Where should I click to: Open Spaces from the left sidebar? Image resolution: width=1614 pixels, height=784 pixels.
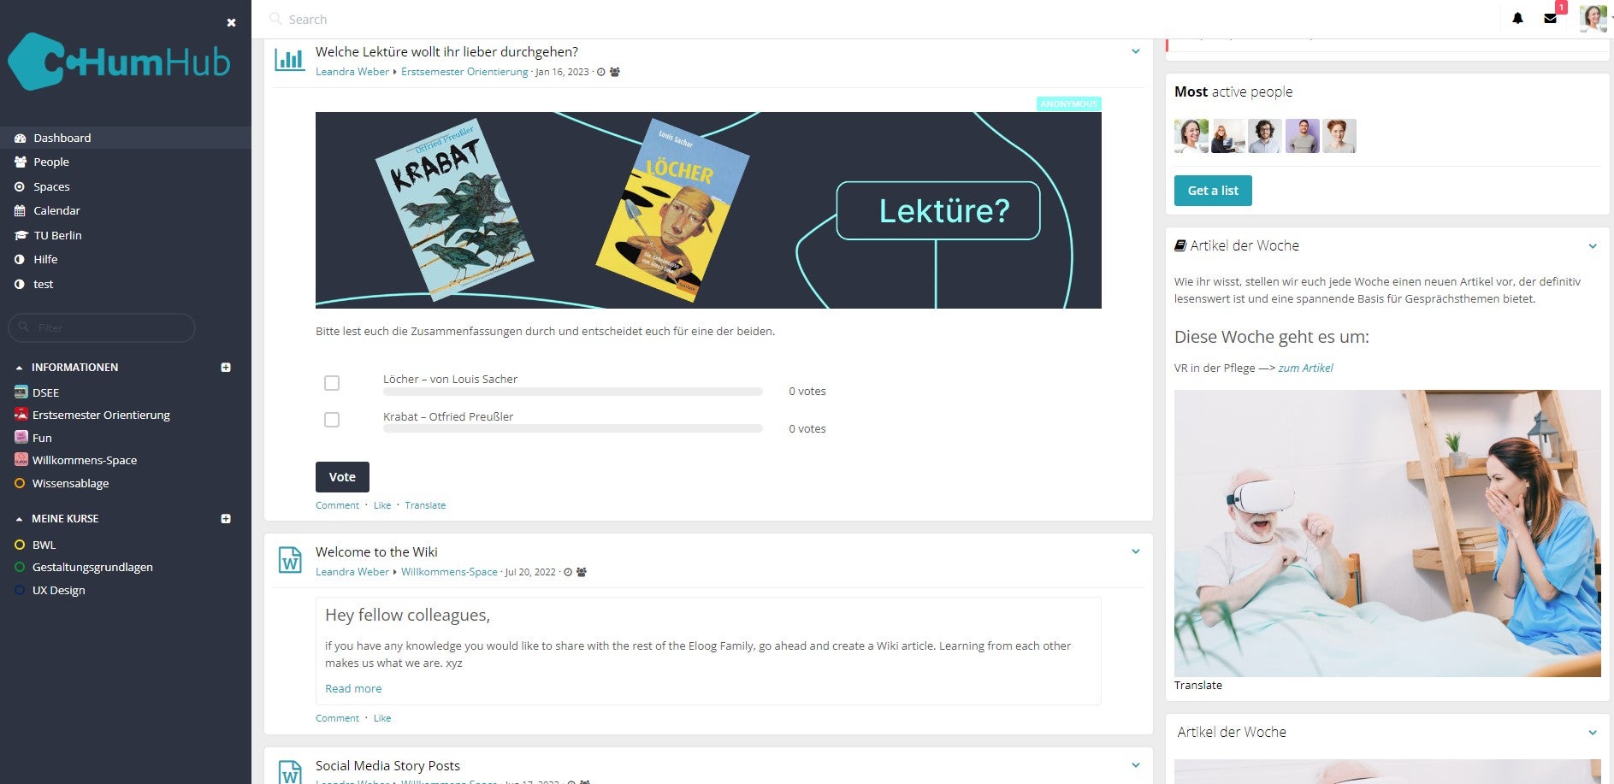(51, 186)
